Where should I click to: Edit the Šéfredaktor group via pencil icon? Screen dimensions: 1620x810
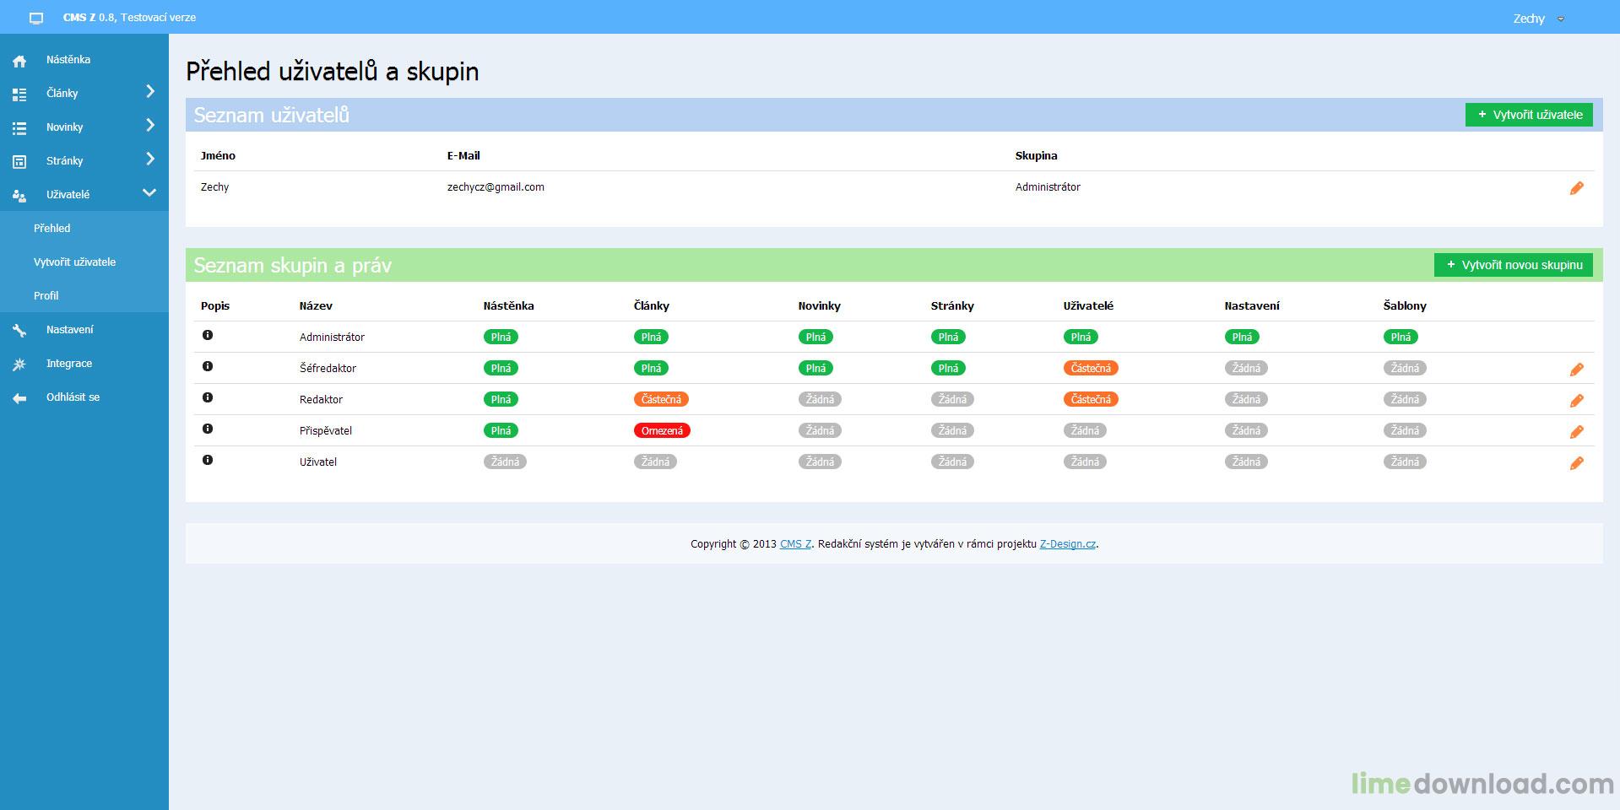pos(1576,370)
